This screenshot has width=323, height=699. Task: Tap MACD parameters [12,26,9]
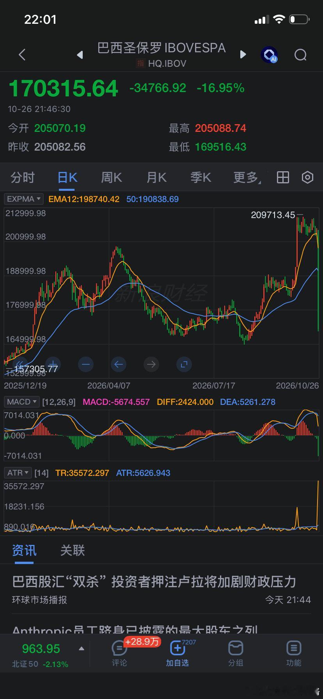[59, 402]
